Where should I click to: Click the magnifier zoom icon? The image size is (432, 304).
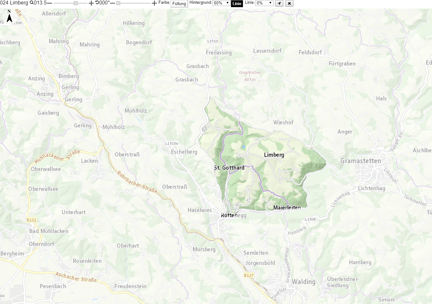tap(31, 3)
